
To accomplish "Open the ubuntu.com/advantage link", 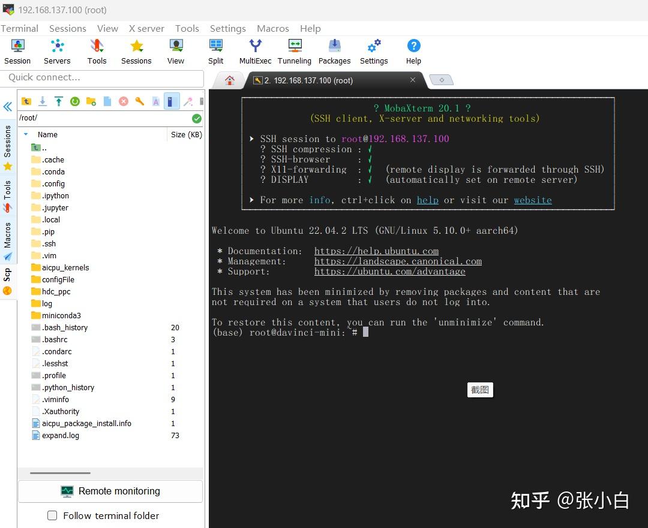I will (x=390, y=271).
